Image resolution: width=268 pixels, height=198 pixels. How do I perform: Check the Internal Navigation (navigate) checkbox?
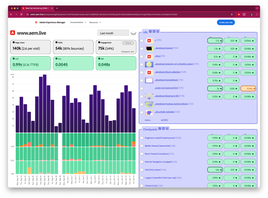tap(142, 162)
